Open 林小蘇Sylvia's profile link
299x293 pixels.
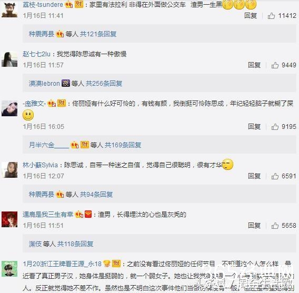tap(40, 165)
